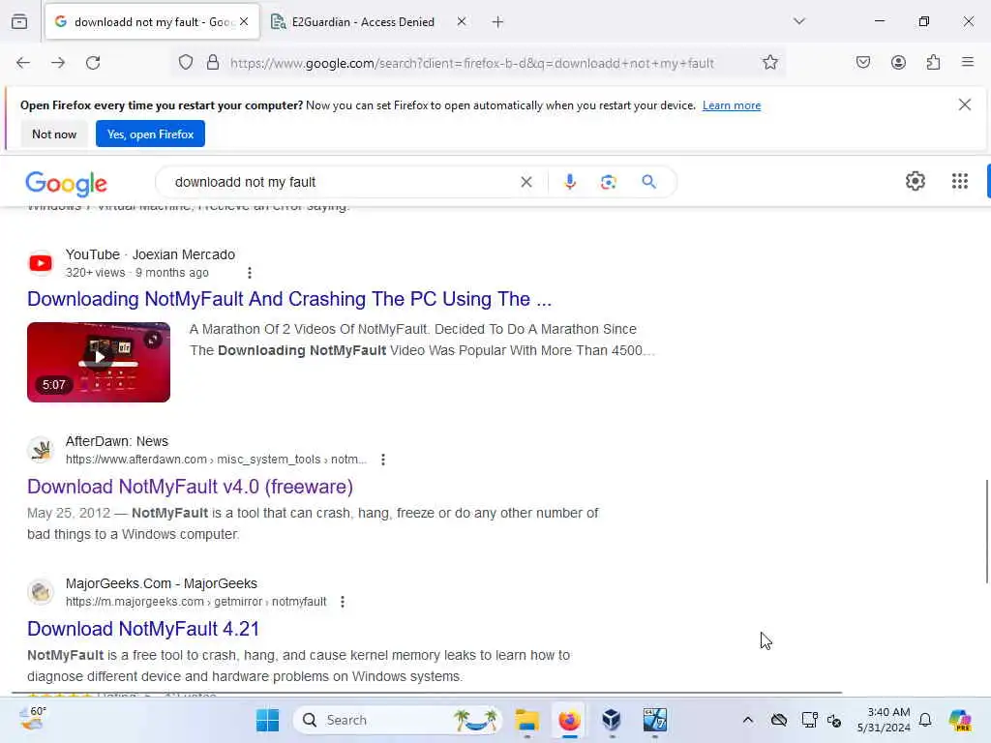991x743 pixels.
Task: Open more options for MajorGeeks result
Action: point(343,602)
